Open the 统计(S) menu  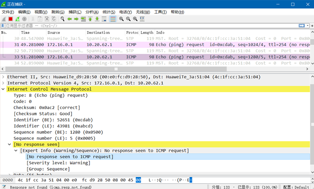pyautogui.click(x=109, y=12)
